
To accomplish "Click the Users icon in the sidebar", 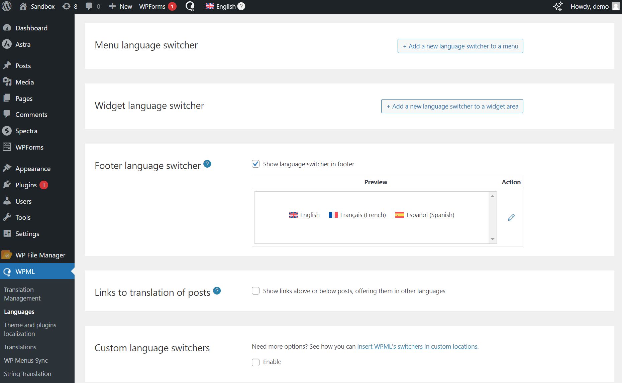I will [x=7, y=201].
